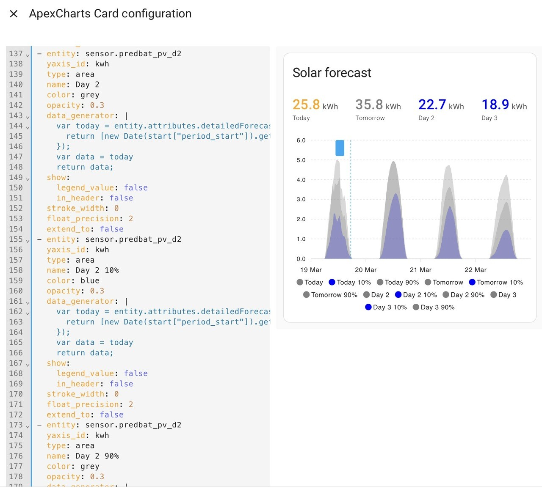Fold the show section at line 167
Viewport: 542px width, 489px height.
point(28,364)
